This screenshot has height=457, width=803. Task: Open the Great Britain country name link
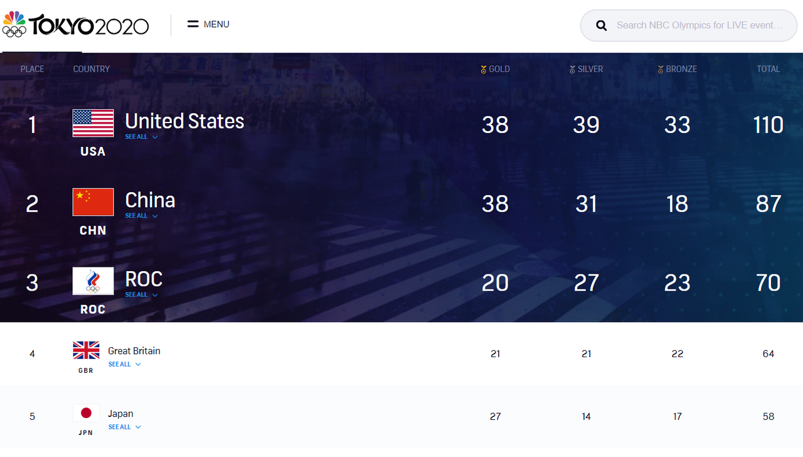click(x=134, y=351)
